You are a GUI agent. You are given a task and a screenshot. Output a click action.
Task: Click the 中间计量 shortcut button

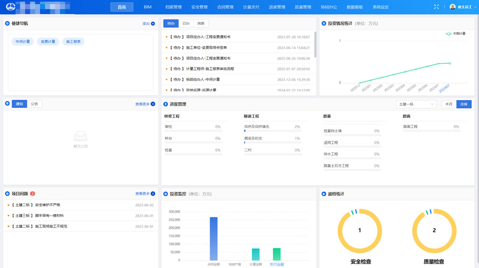coord(23,42)
